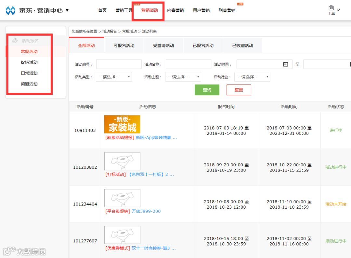This screenshot has width=351, height=258.
Task: Click activity number 101234404
Action: [85, 204]
